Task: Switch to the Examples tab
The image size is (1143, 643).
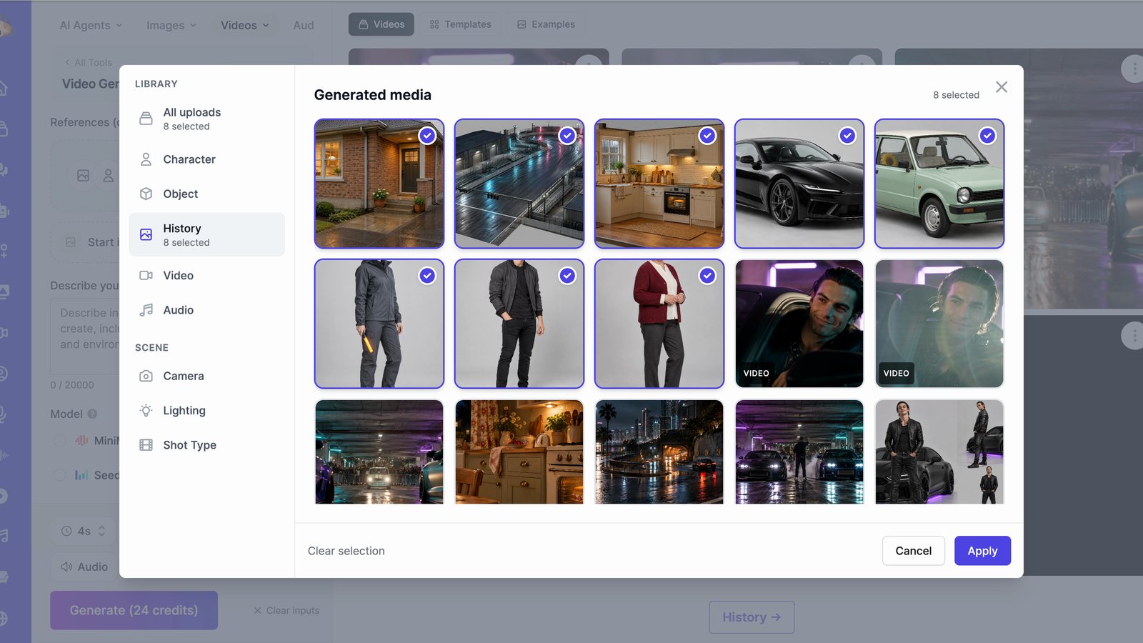Action: click(546, 24)
